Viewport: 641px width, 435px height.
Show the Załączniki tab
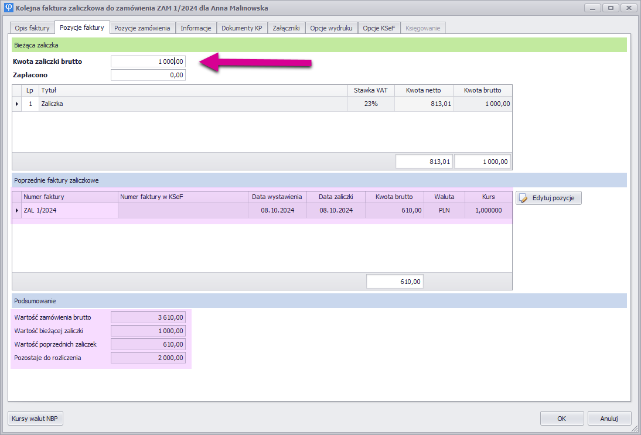point(286,28)
